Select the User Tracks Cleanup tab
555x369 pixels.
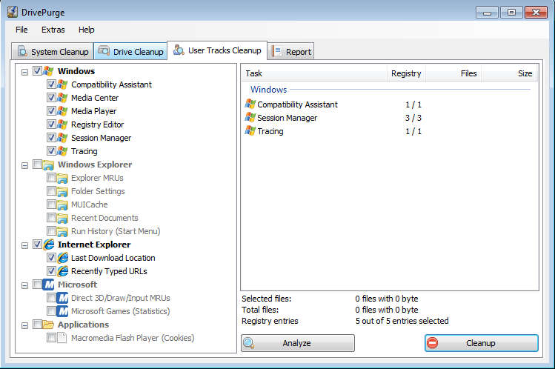click(x=217, y=50)
